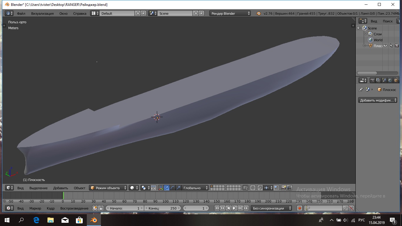Delete the current Scene
The width and height of the screenshot is (402, 226).
201,13
